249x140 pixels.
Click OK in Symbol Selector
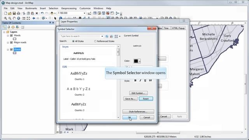pyautogui.click(x=130, y=117)
